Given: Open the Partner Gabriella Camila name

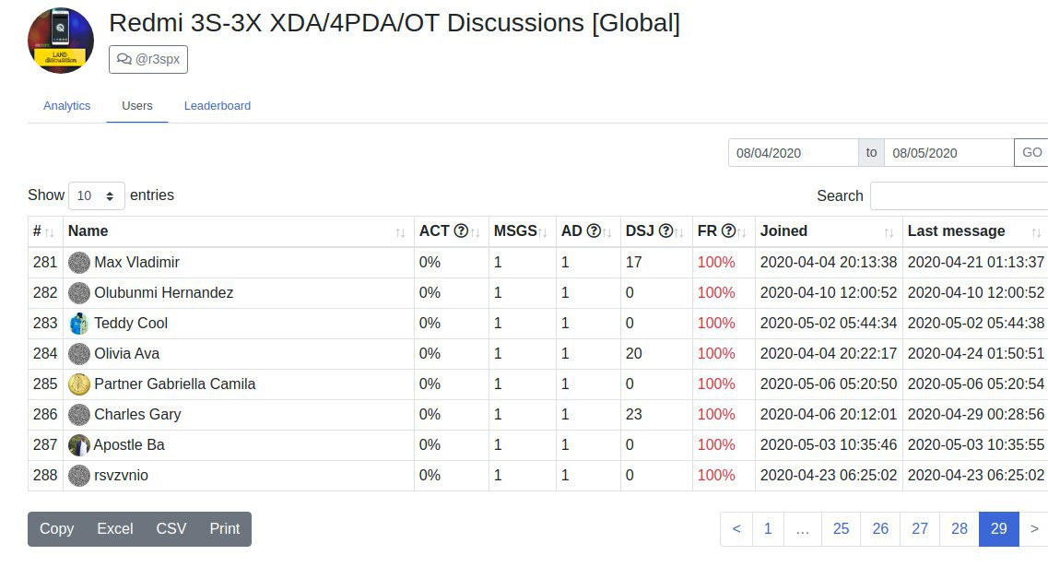Looking at the screenshot, I should [175, 384].
